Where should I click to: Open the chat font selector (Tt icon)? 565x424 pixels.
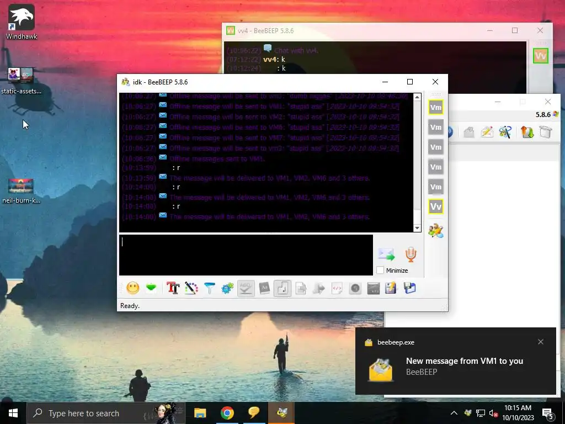(x=173, y=288)
